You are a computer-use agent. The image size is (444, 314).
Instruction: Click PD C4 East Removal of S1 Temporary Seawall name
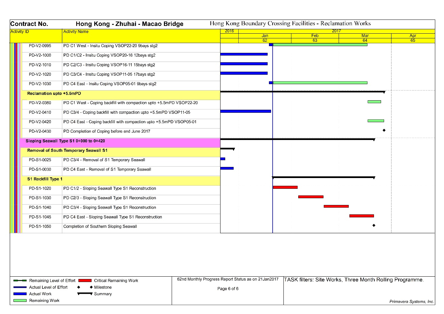(107, 169)
